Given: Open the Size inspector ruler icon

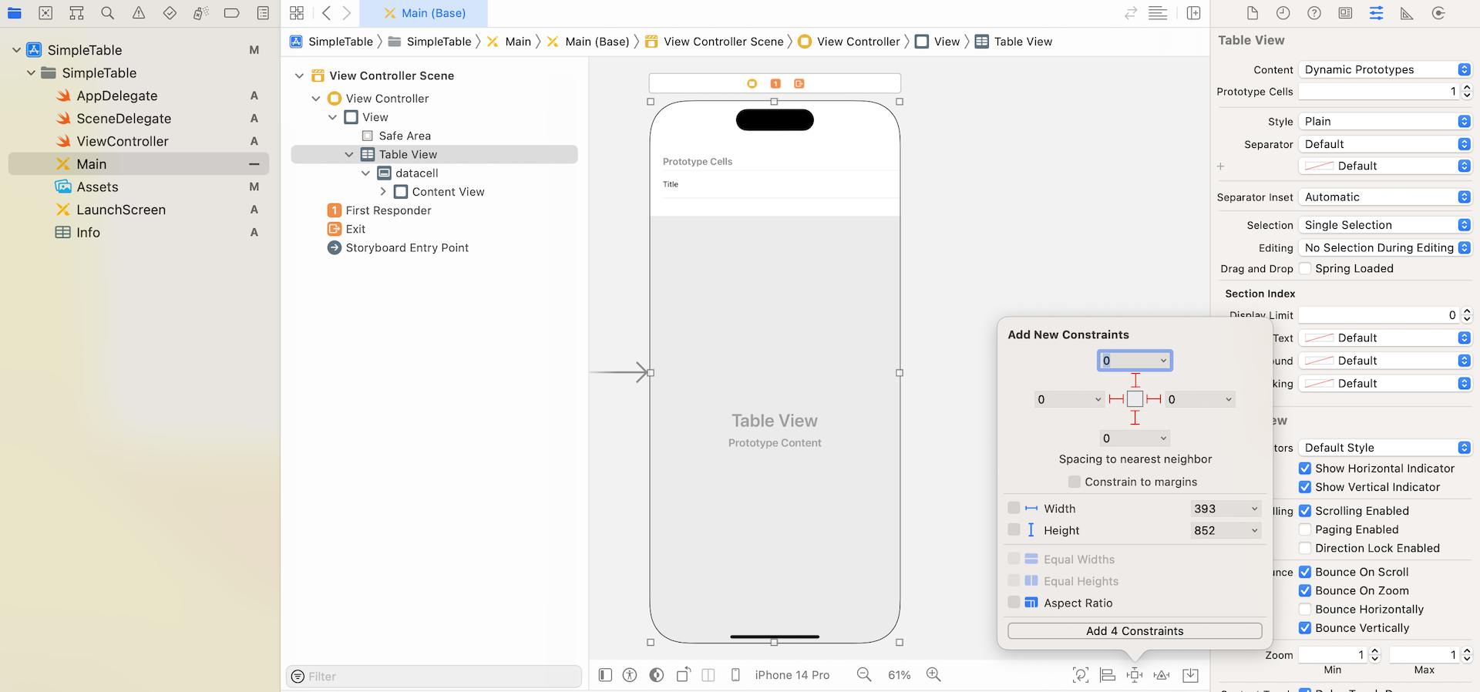Looking at the screenshot, I should (1407, 13).
